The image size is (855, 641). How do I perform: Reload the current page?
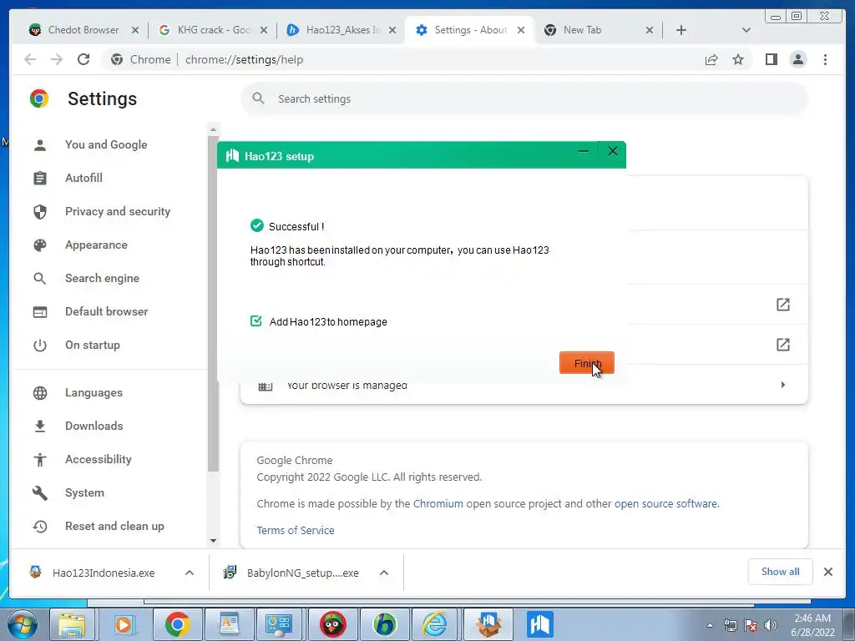[x=83, y=59]
